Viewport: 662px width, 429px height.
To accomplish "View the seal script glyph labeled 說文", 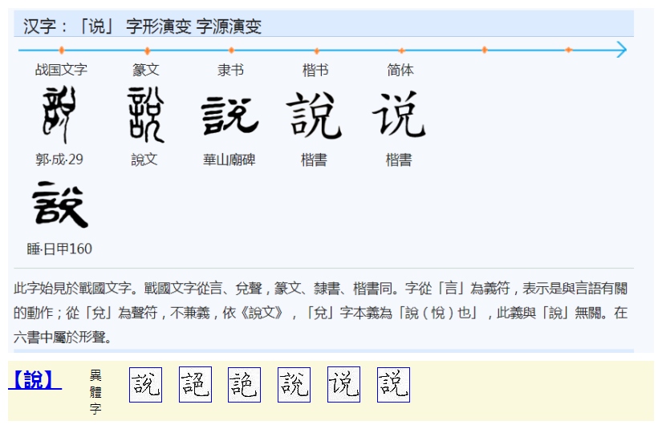I will coord(146,115).
